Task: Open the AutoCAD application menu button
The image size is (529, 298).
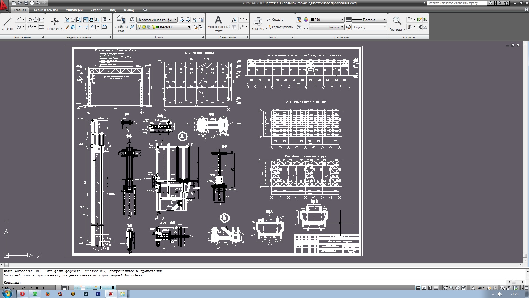Action: pyautogui.click(x=4, y=6)
